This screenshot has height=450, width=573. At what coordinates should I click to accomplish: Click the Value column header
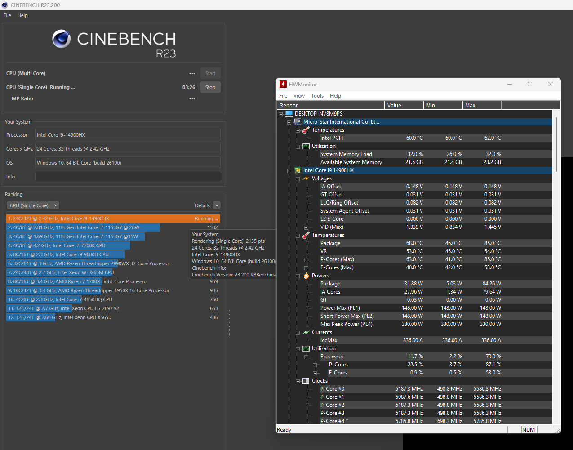(x=404, y=105)
